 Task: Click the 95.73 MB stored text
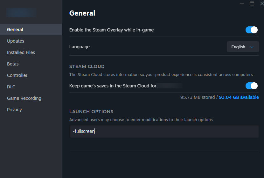point(197,97)
